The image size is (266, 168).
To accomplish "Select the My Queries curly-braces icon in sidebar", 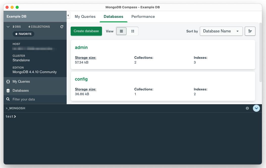I will (8, 81).
